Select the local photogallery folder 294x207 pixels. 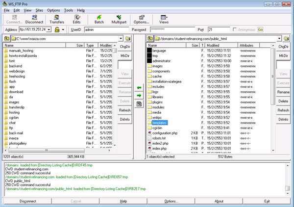pos(18,143)
